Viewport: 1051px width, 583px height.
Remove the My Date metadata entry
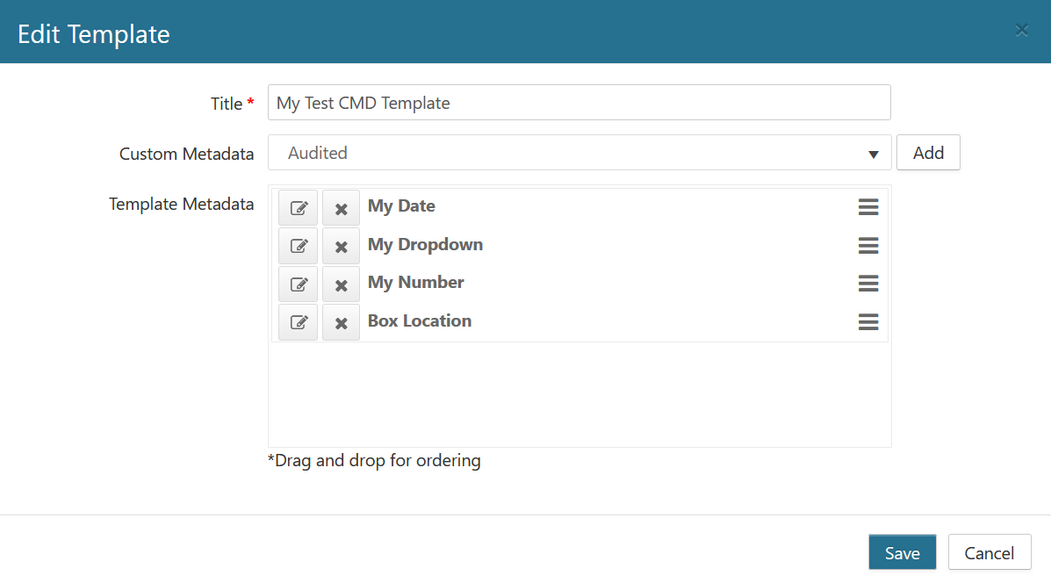[x=341, y=208]
